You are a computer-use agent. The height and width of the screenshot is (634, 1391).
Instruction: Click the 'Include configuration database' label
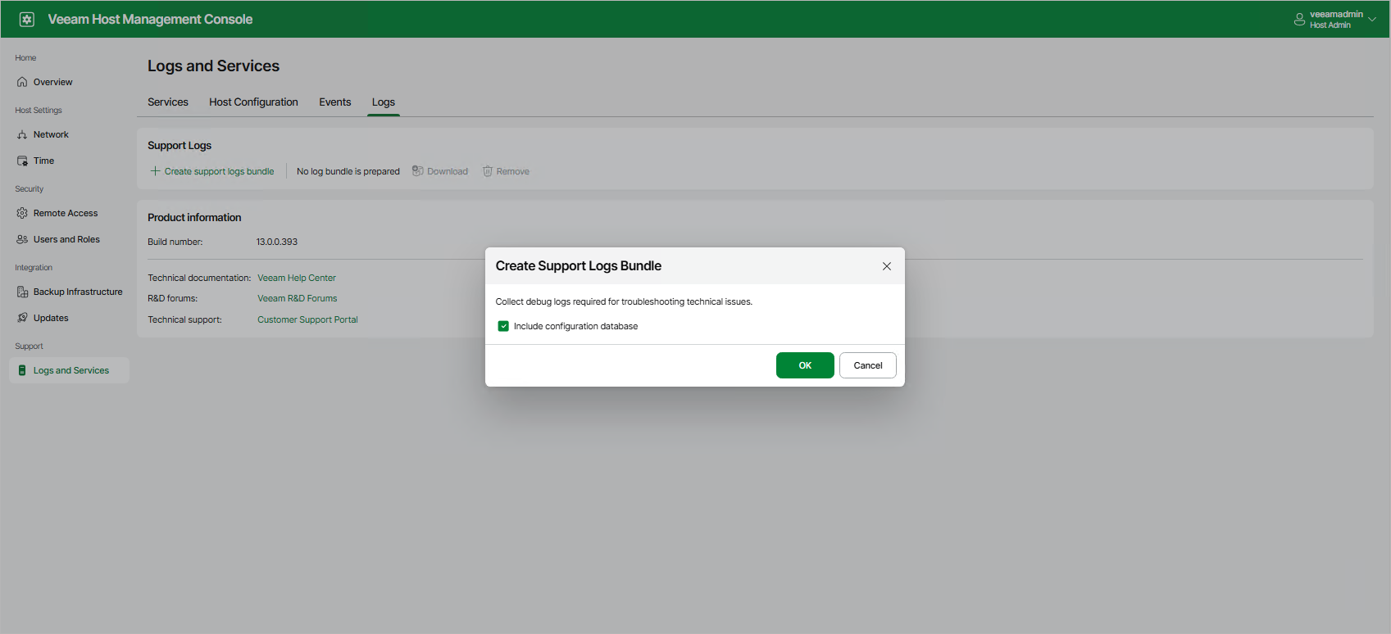pyautogui.click(x=575, y=326)
